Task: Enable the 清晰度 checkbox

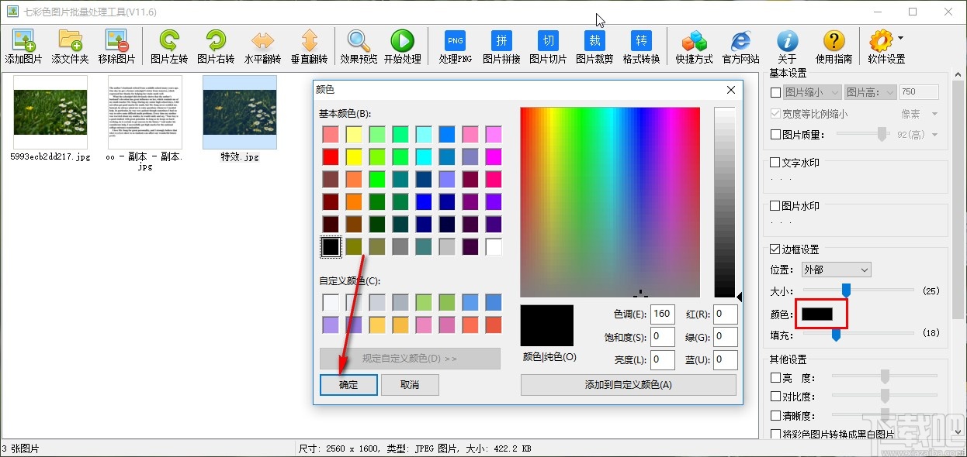Action: coord(775,416)
